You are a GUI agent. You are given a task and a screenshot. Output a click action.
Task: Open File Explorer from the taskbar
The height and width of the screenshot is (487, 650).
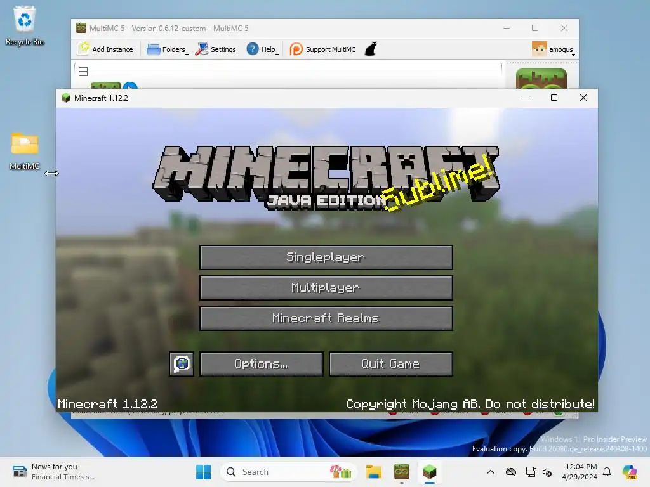(x=373, y=472)
